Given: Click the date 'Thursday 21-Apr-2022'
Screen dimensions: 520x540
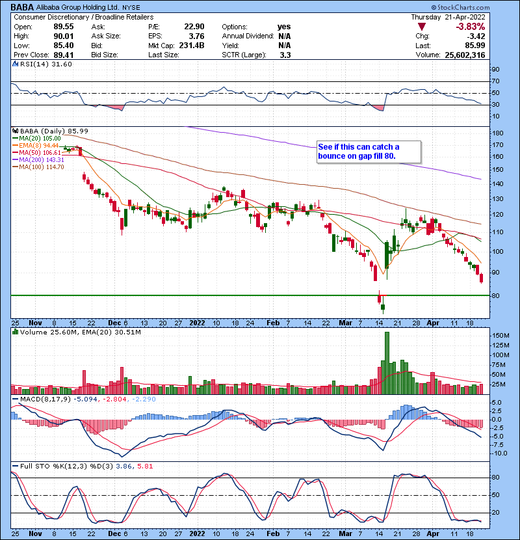Looking at the screenshot, I should [x=448, y=17].
